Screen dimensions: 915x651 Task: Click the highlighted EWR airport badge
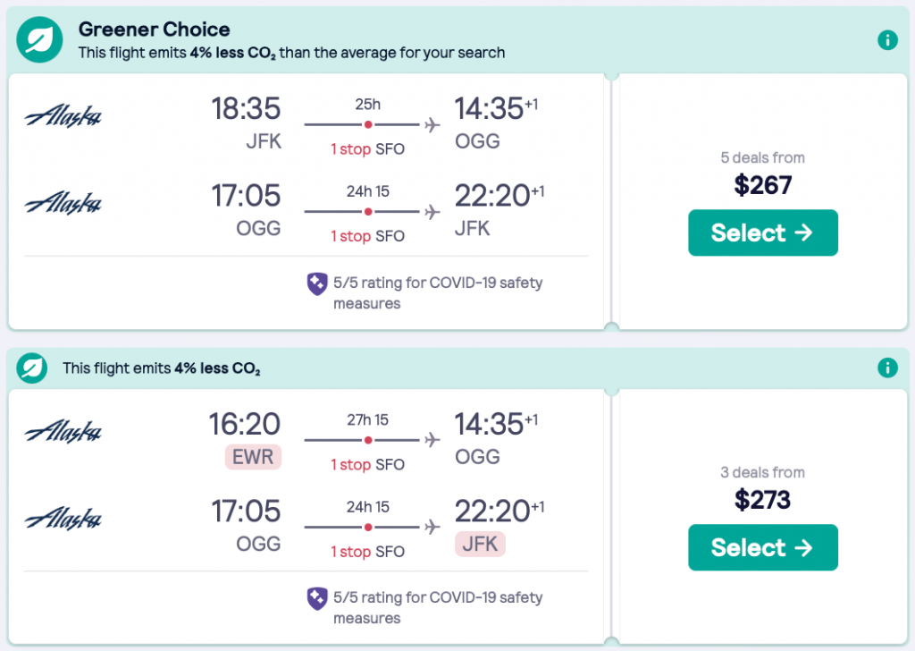pyautogui.click(x=253, y=457)
